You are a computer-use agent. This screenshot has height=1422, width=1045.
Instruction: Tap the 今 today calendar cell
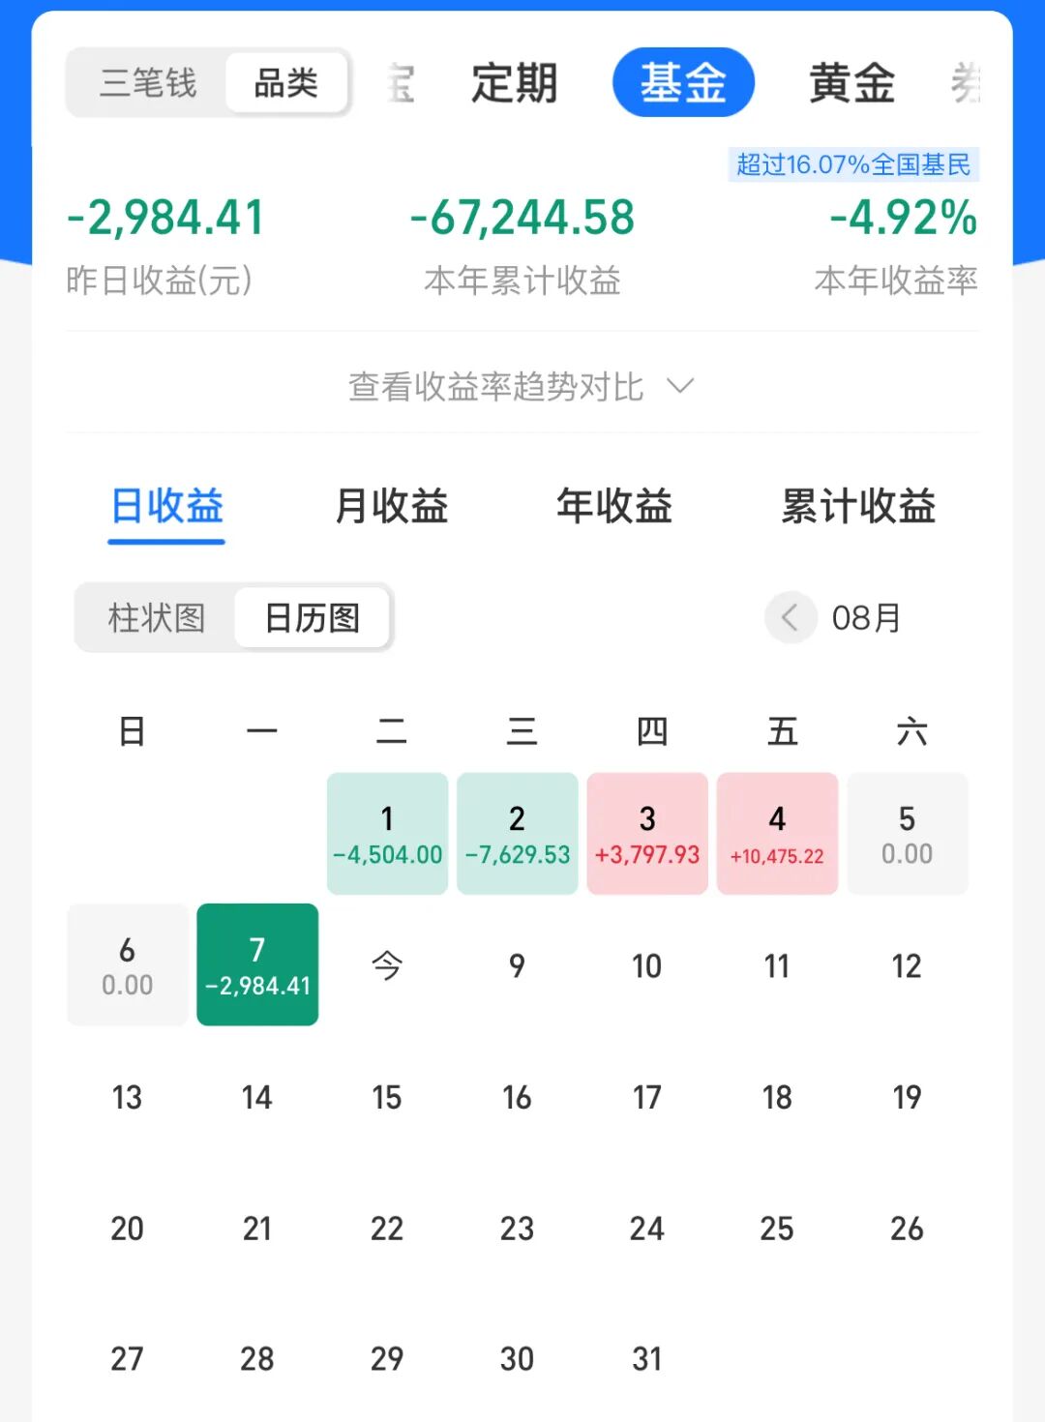coord(387,965)
